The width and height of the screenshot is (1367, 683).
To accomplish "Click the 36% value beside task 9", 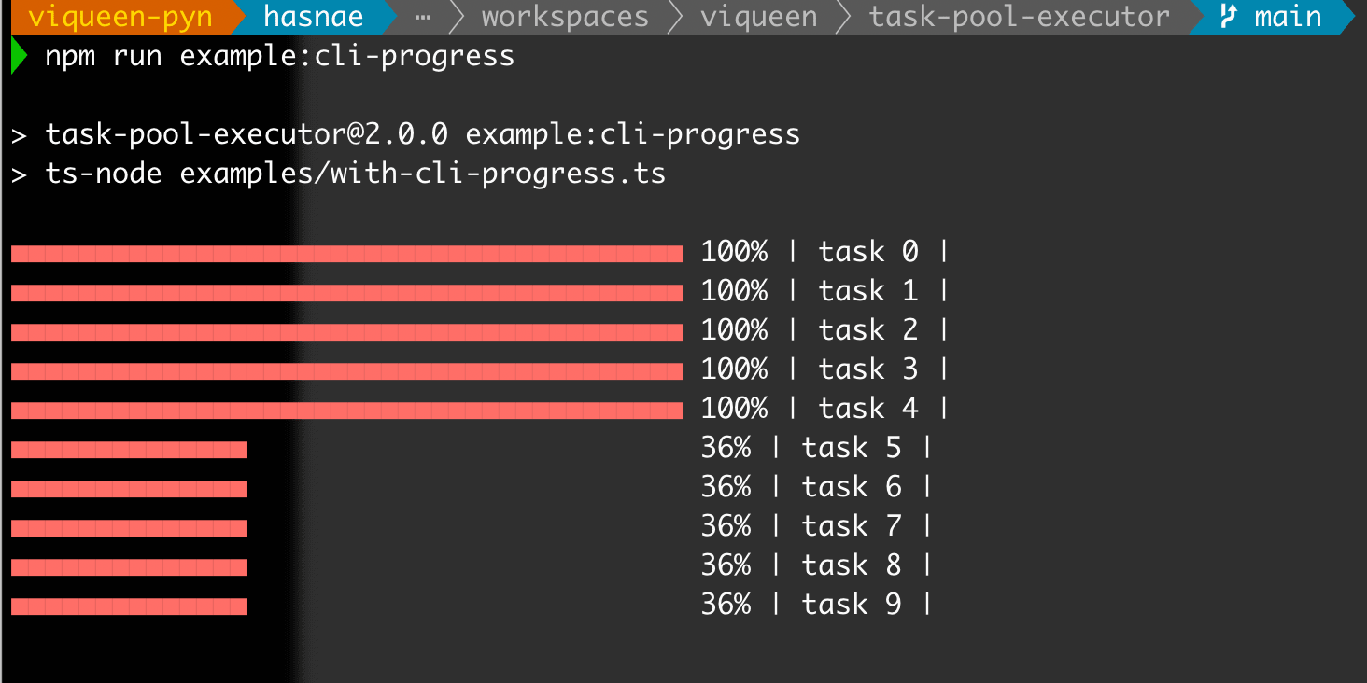I will point(726,605).
